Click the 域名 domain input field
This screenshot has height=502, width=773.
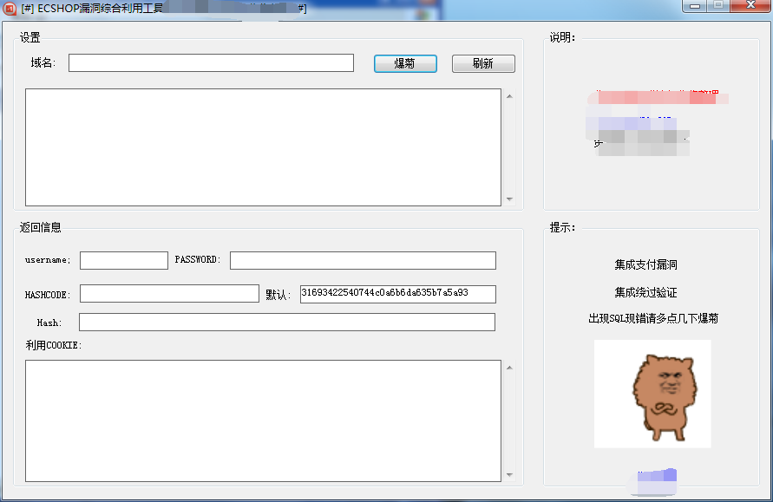coord(211,63)
